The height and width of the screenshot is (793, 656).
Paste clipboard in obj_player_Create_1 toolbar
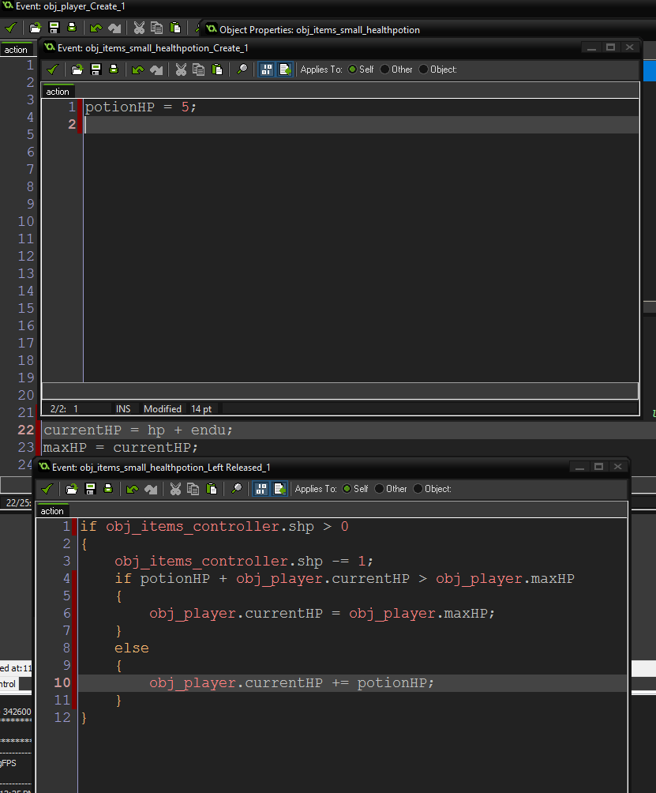(x=175, y=28)
